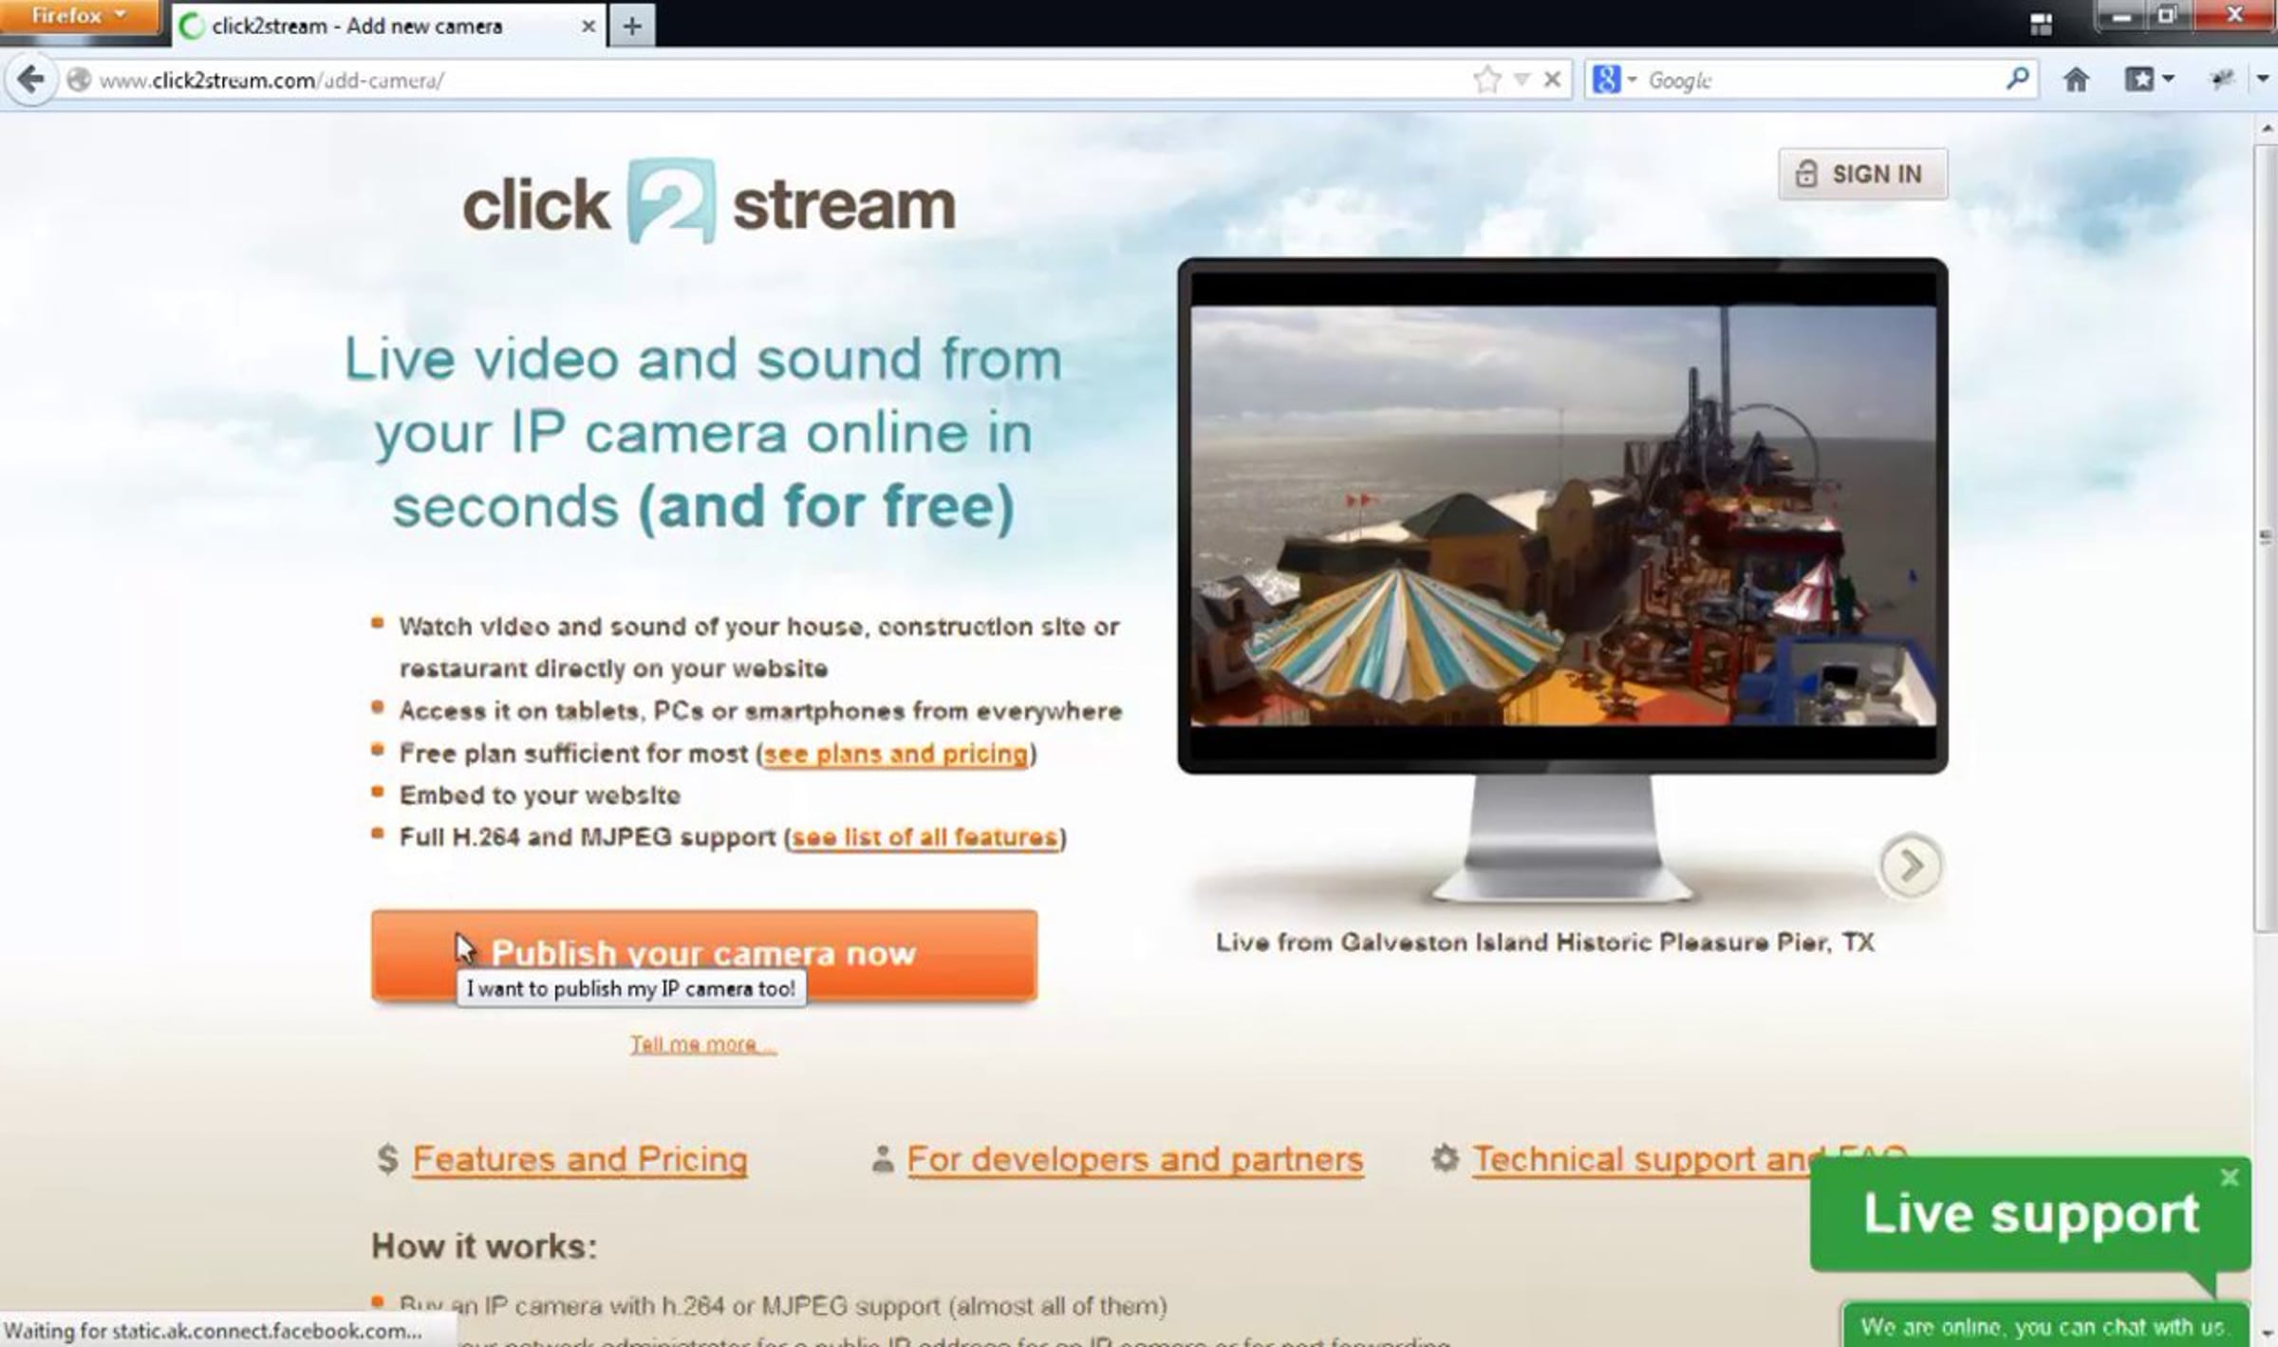This screenshot has height=1347, width=2278.
Task: Click the browser back arrow button
Action: point(30,80)
